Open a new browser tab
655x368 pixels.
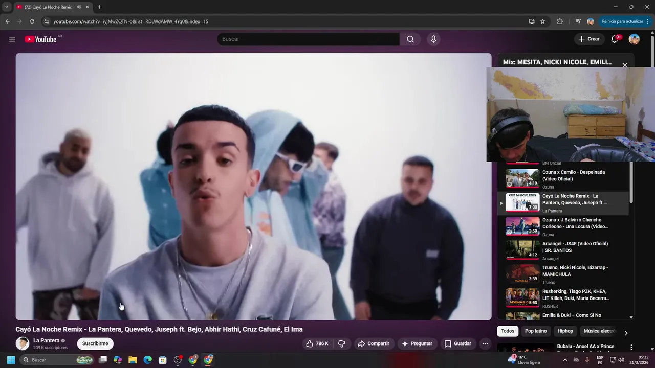[99, 7]
